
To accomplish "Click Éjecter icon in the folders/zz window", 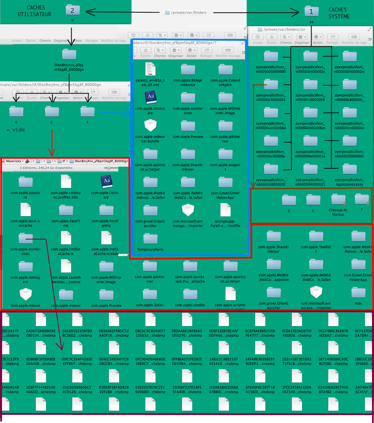I will tap(272, 37).
